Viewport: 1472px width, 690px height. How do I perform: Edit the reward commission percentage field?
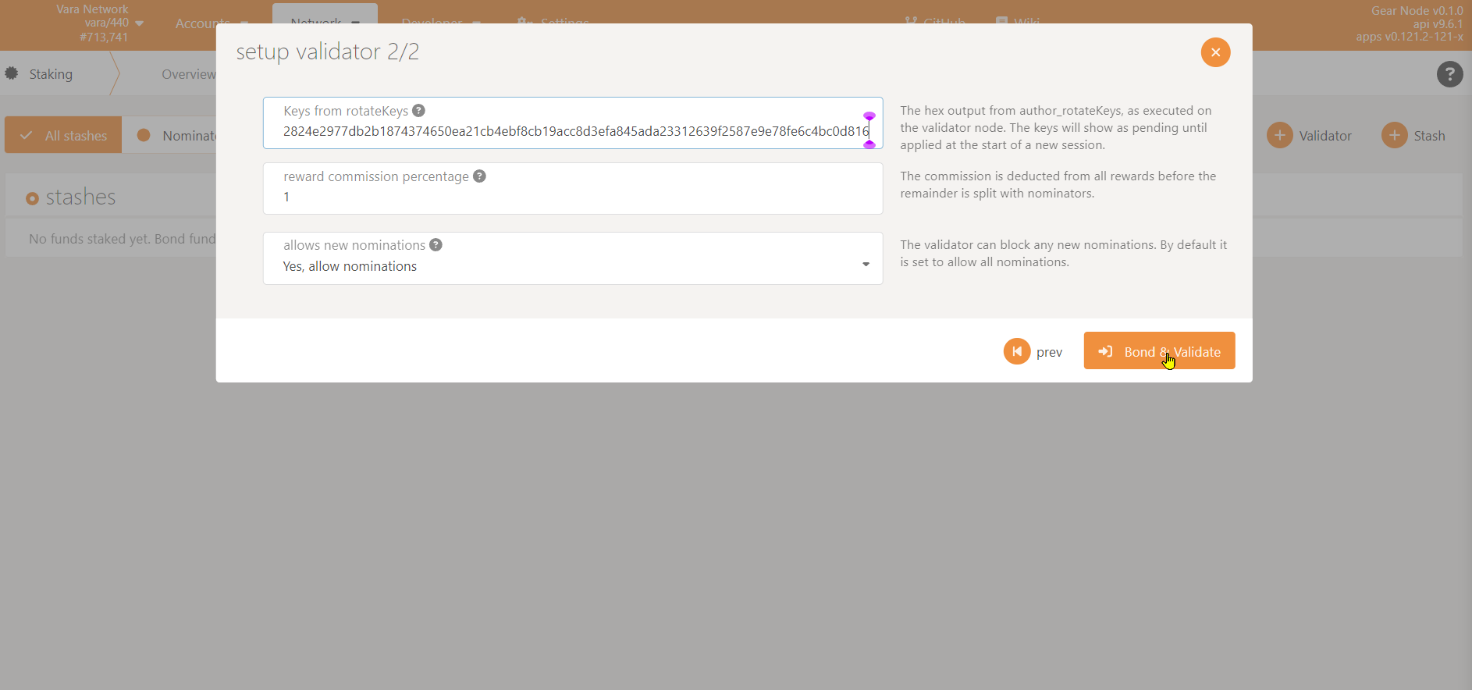pyautogui.click(x=573, y=189)
